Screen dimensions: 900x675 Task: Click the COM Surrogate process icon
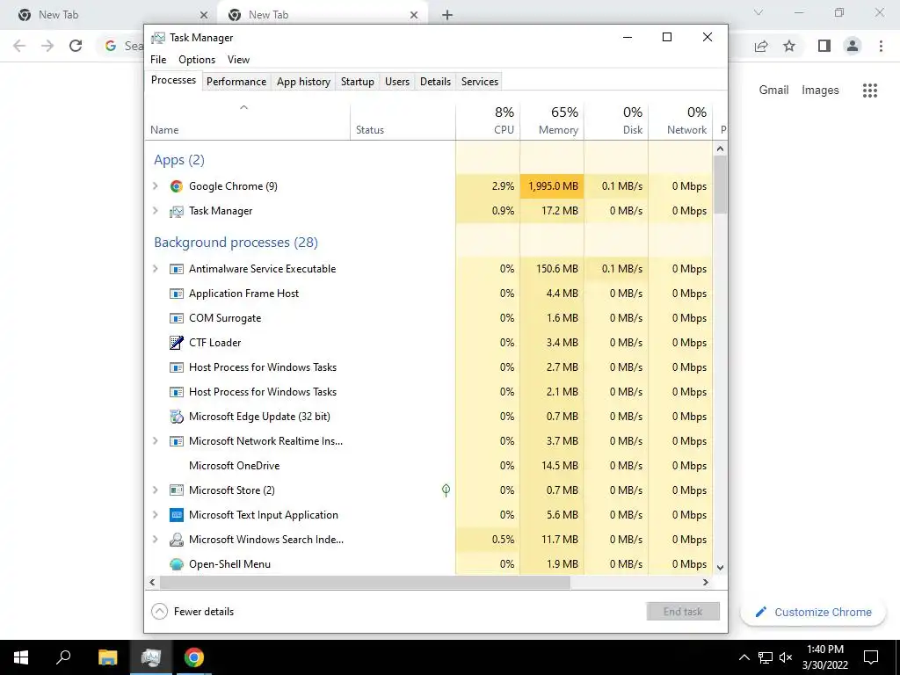point(176,318)
